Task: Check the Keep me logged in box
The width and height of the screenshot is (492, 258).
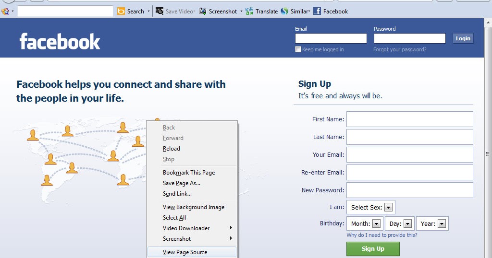Action: [298, 49]
